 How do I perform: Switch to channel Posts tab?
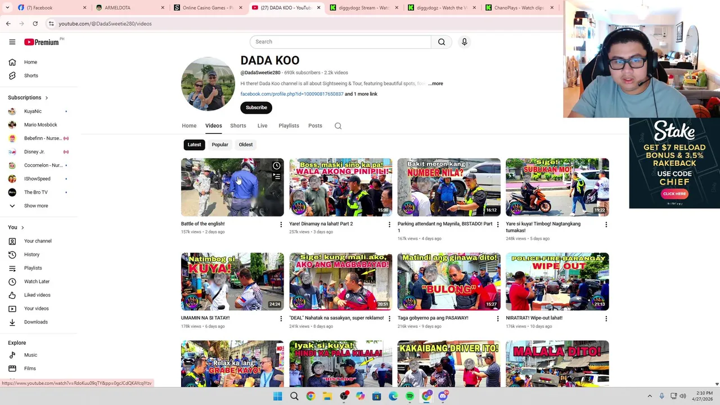pyautogui.click(x=315, y=126)
